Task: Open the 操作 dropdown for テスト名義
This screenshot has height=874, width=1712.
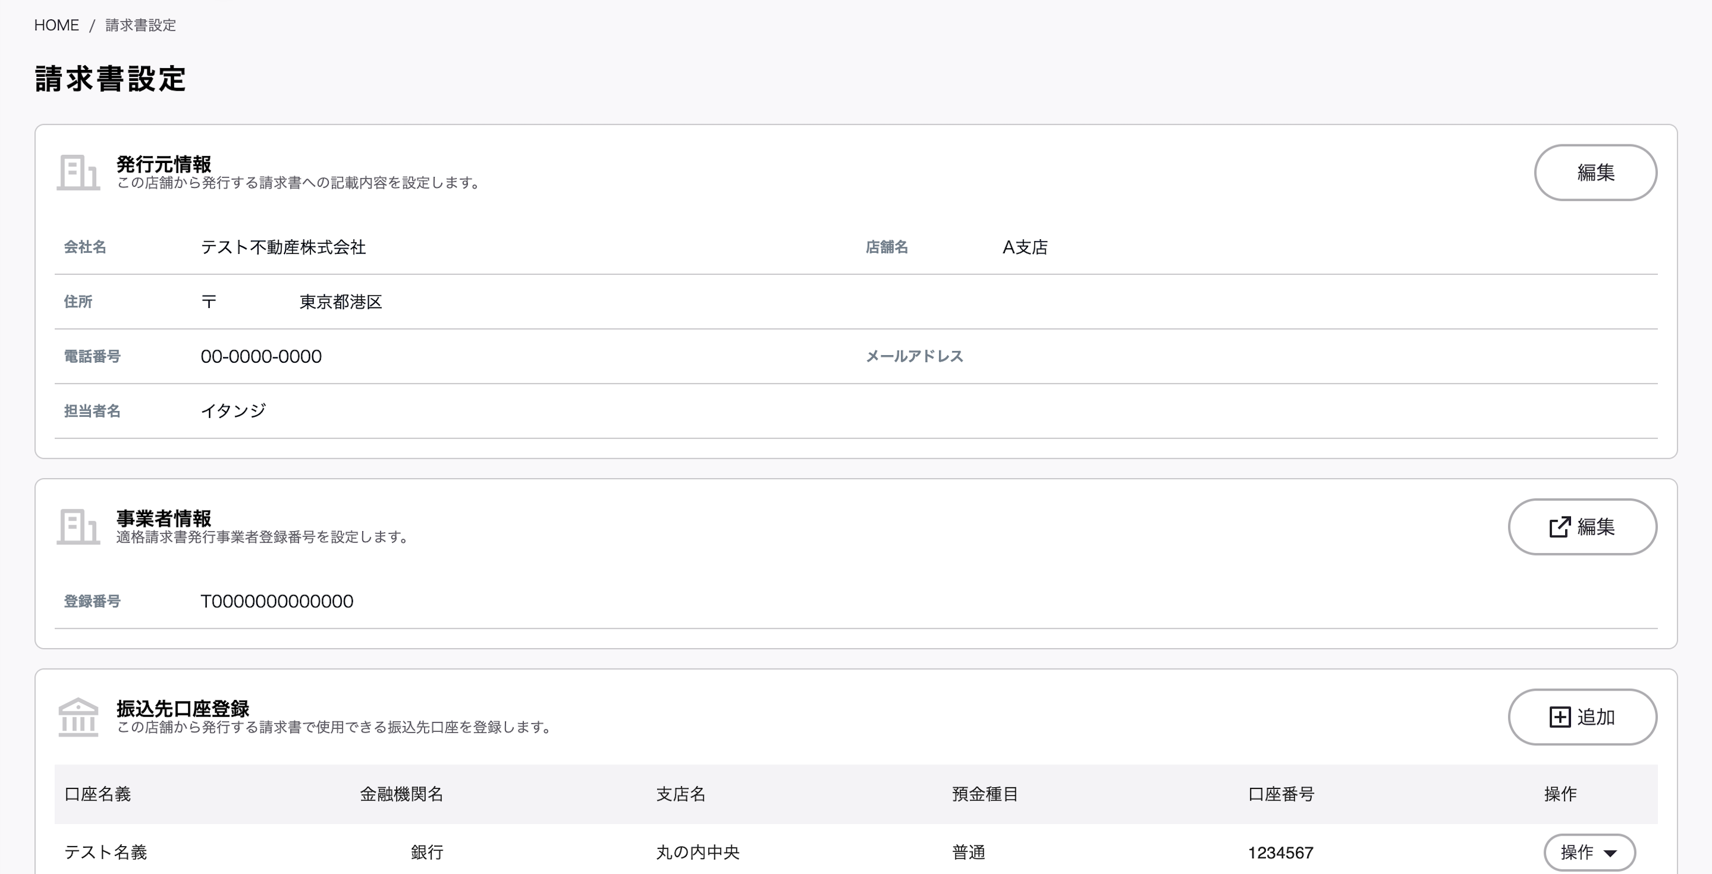Action: tap(1589, 852)
